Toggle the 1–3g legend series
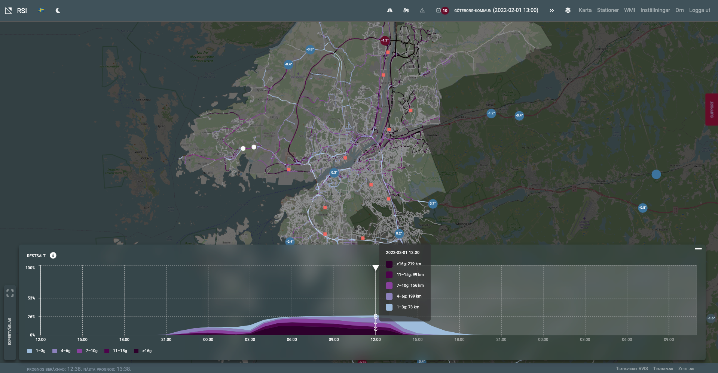This screenshot has height=373, width=718. (x=37, y=351)
